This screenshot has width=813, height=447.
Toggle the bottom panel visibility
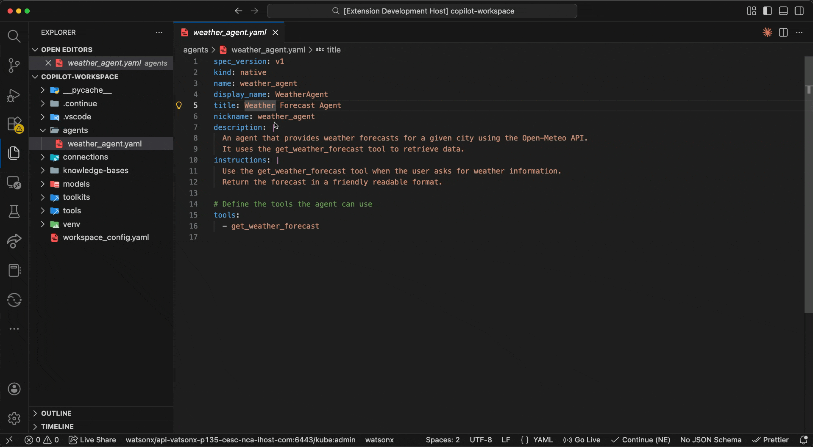783,11
